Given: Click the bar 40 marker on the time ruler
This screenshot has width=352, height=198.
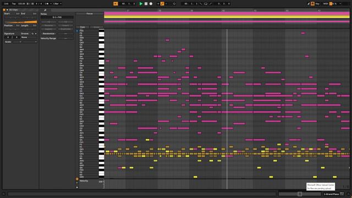Looking at the screenshot, I should [x=223, y=10].
